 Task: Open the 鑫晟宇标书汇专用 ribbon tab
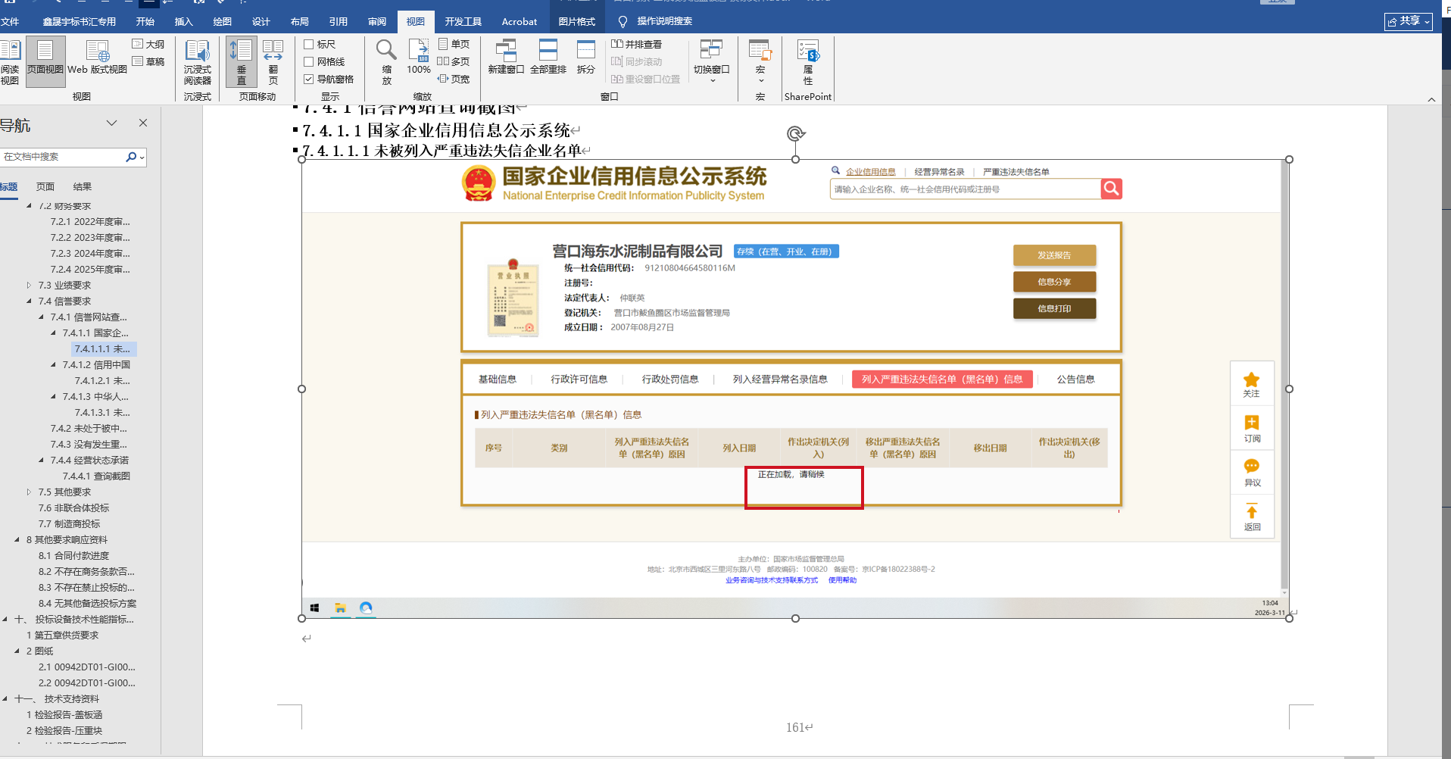pos(80,22)
